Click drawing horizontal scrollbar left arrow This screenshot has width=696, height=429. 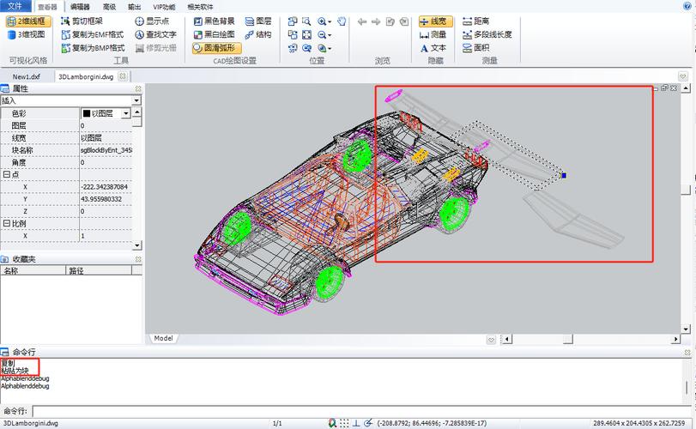tap(506, 340)
